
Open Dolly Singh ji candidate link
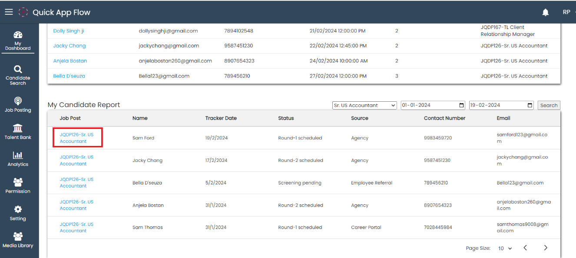tap(69, 31)
